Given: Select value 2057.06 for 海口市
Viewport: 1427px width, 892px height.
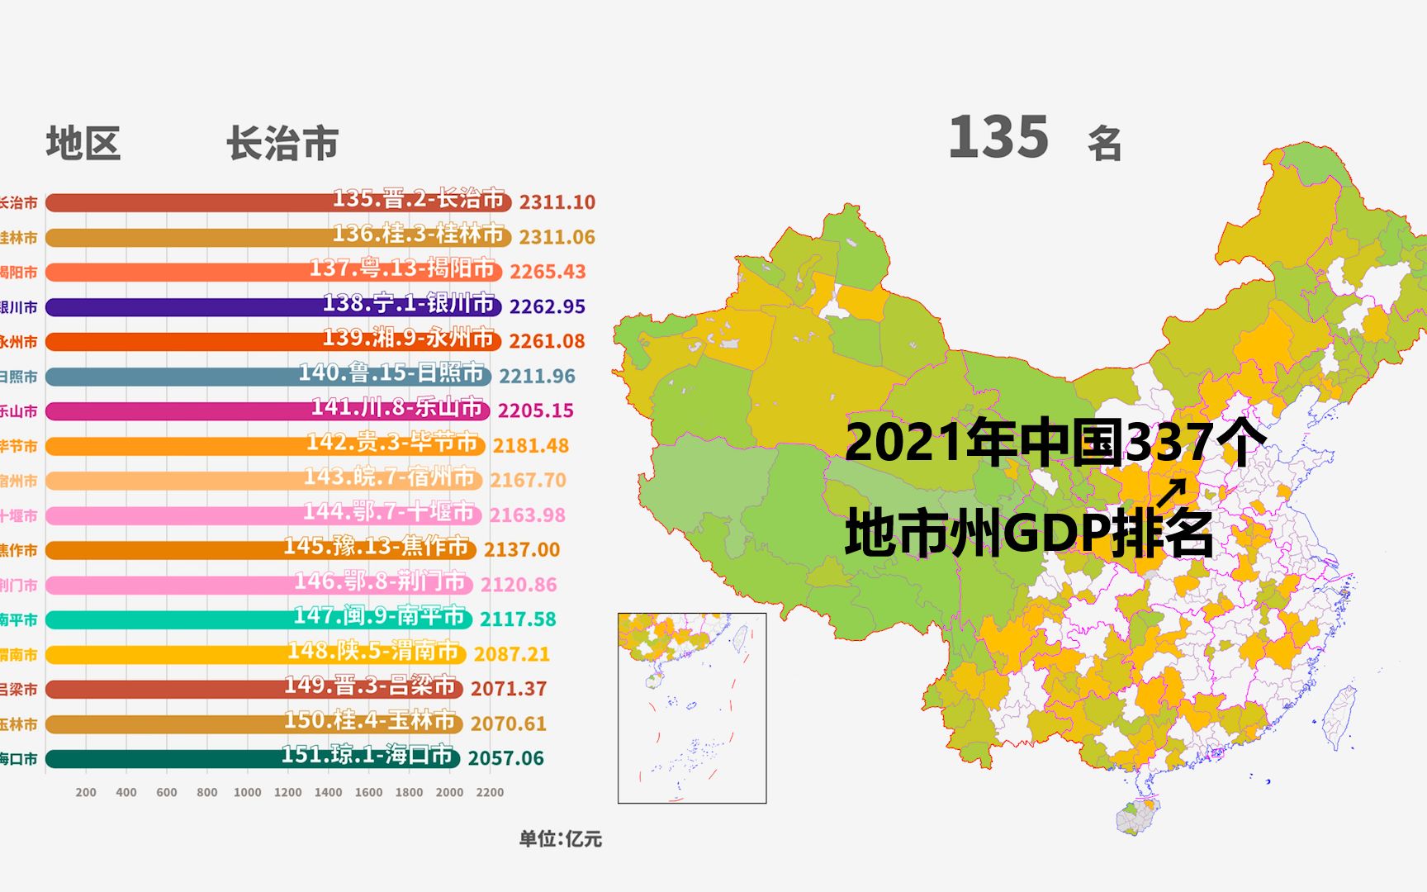Looking at the screenshot, I should pos(506,758).
